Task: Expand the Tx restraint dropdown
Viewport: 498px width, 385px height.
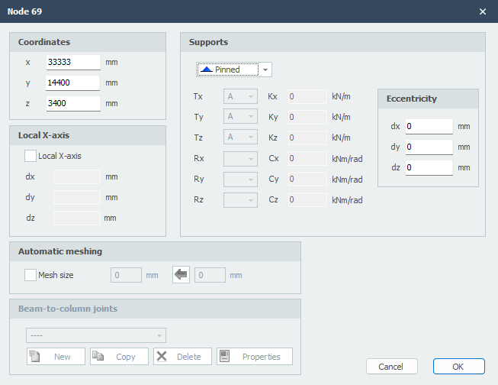Action: tap(239, 97)
